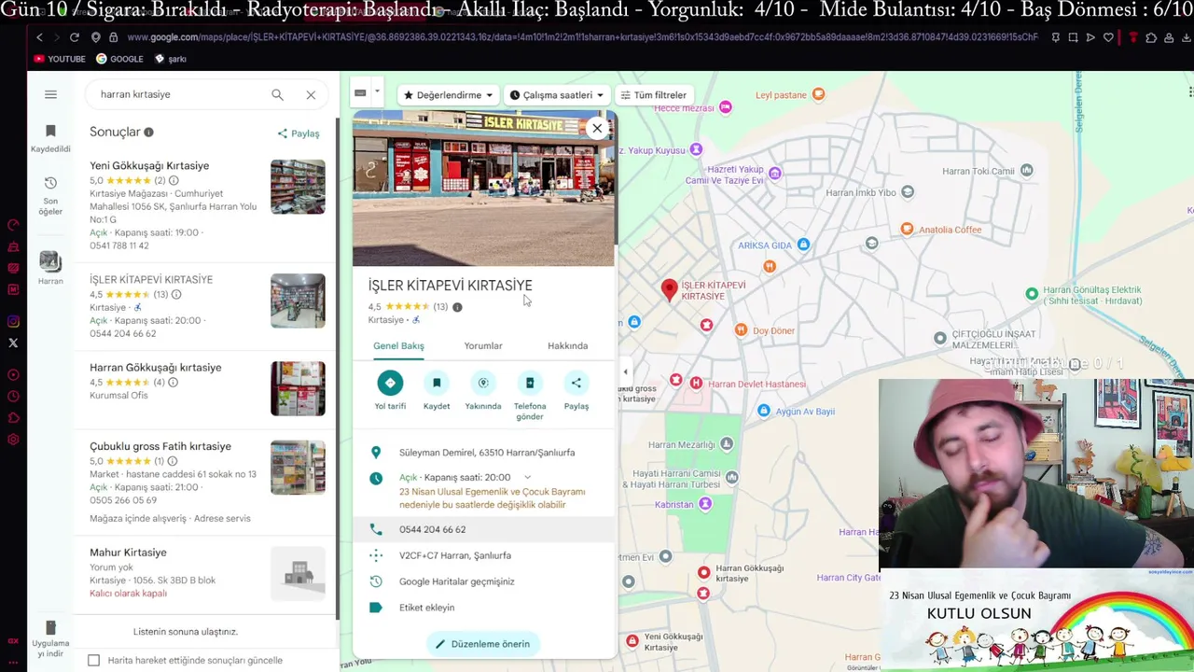Open browser extensions puzzle icon
The height and width of the screenshot is (672, 1194).
[x=1151, y=37]
